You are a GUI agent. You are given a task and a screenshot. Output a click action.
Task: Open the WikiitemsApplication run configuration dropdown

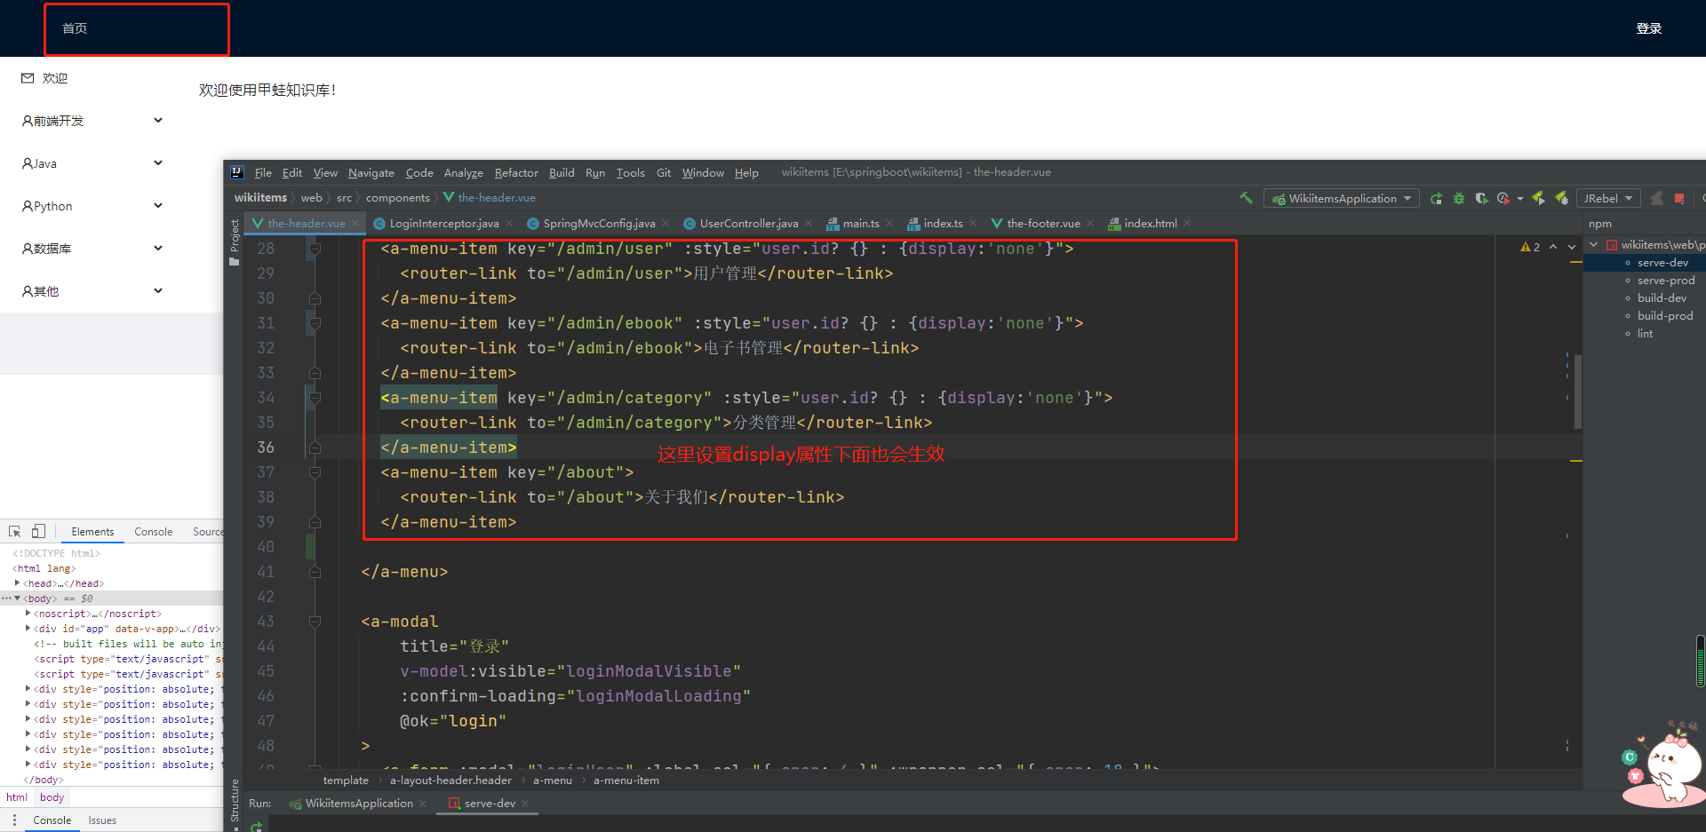[x=1341, y=198]
